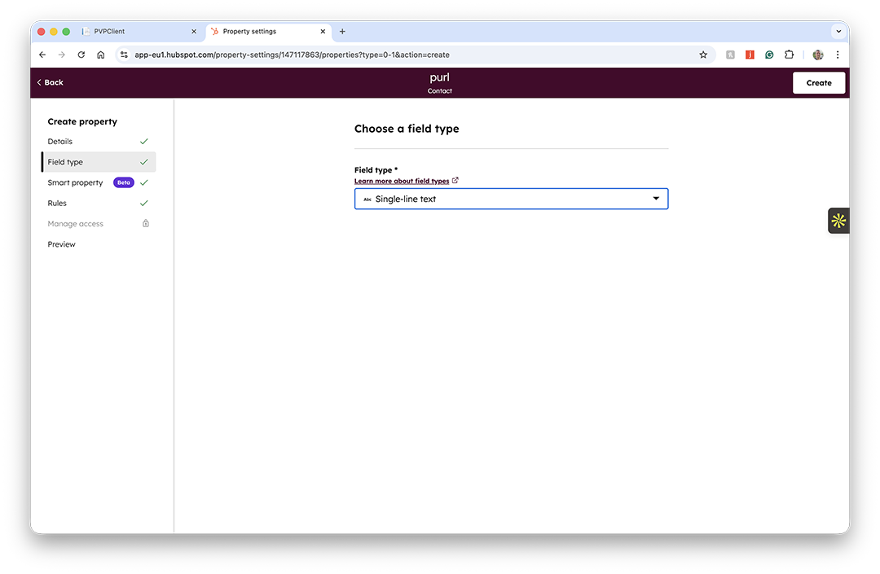Open the browser extensions puzzle icon
The width and height of the screenshot is (880, 574).
point(789,55)
